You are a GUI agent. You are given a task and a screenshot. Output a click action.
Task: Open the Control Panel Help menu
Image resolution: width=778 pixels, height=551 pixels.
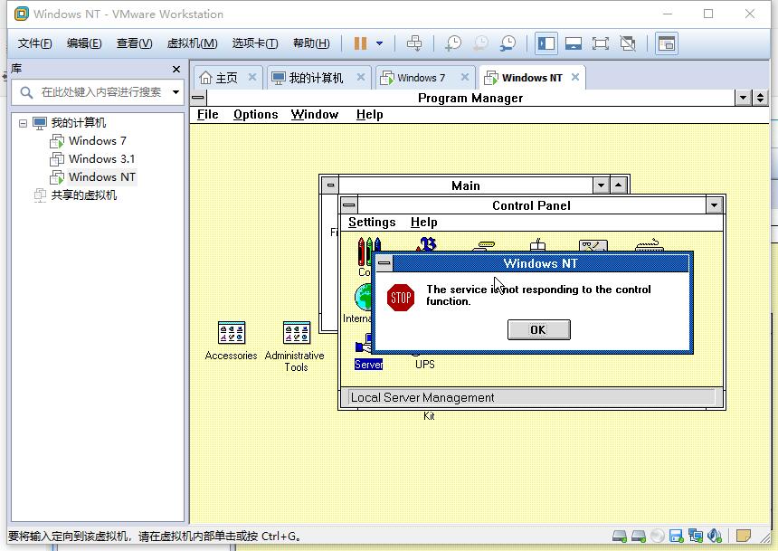pyautogui.click(x=423, y=223)
